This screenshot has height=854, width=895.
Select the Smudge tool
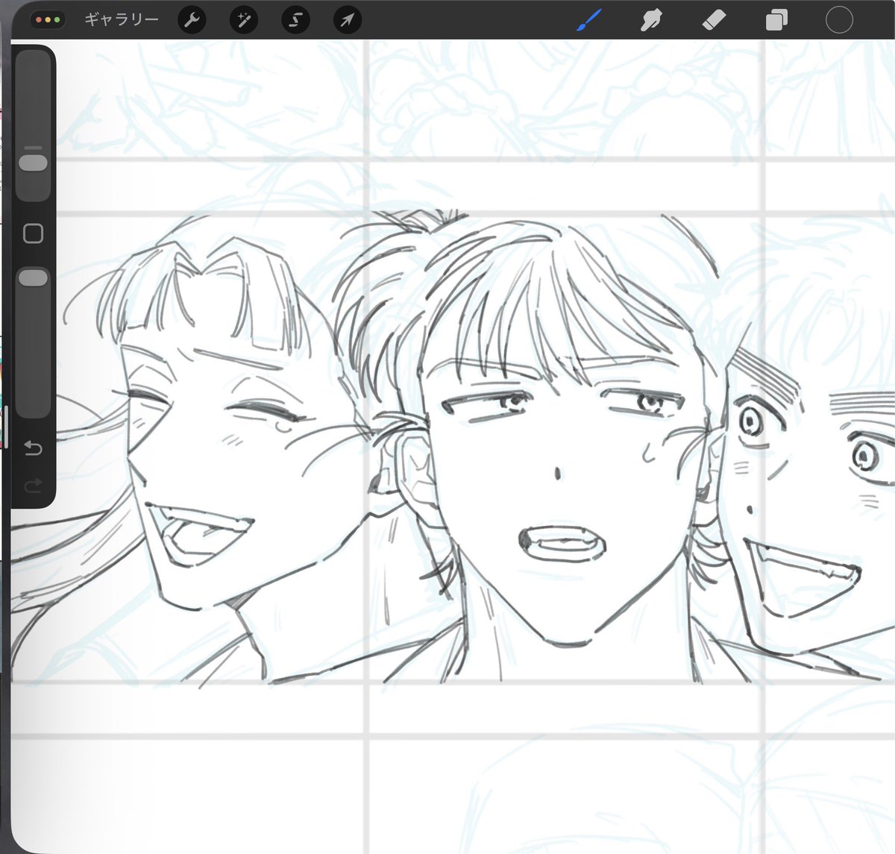point(651,20)
